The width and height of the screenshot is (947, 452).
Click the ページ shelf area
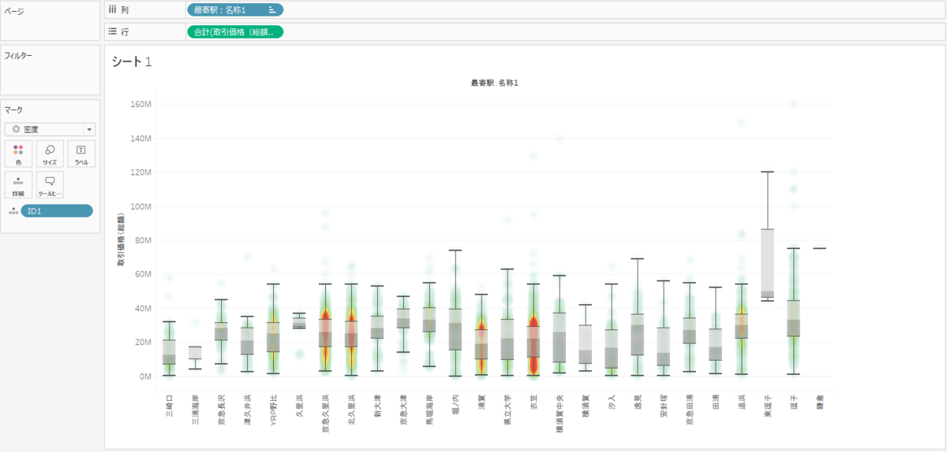pos(51,21)
